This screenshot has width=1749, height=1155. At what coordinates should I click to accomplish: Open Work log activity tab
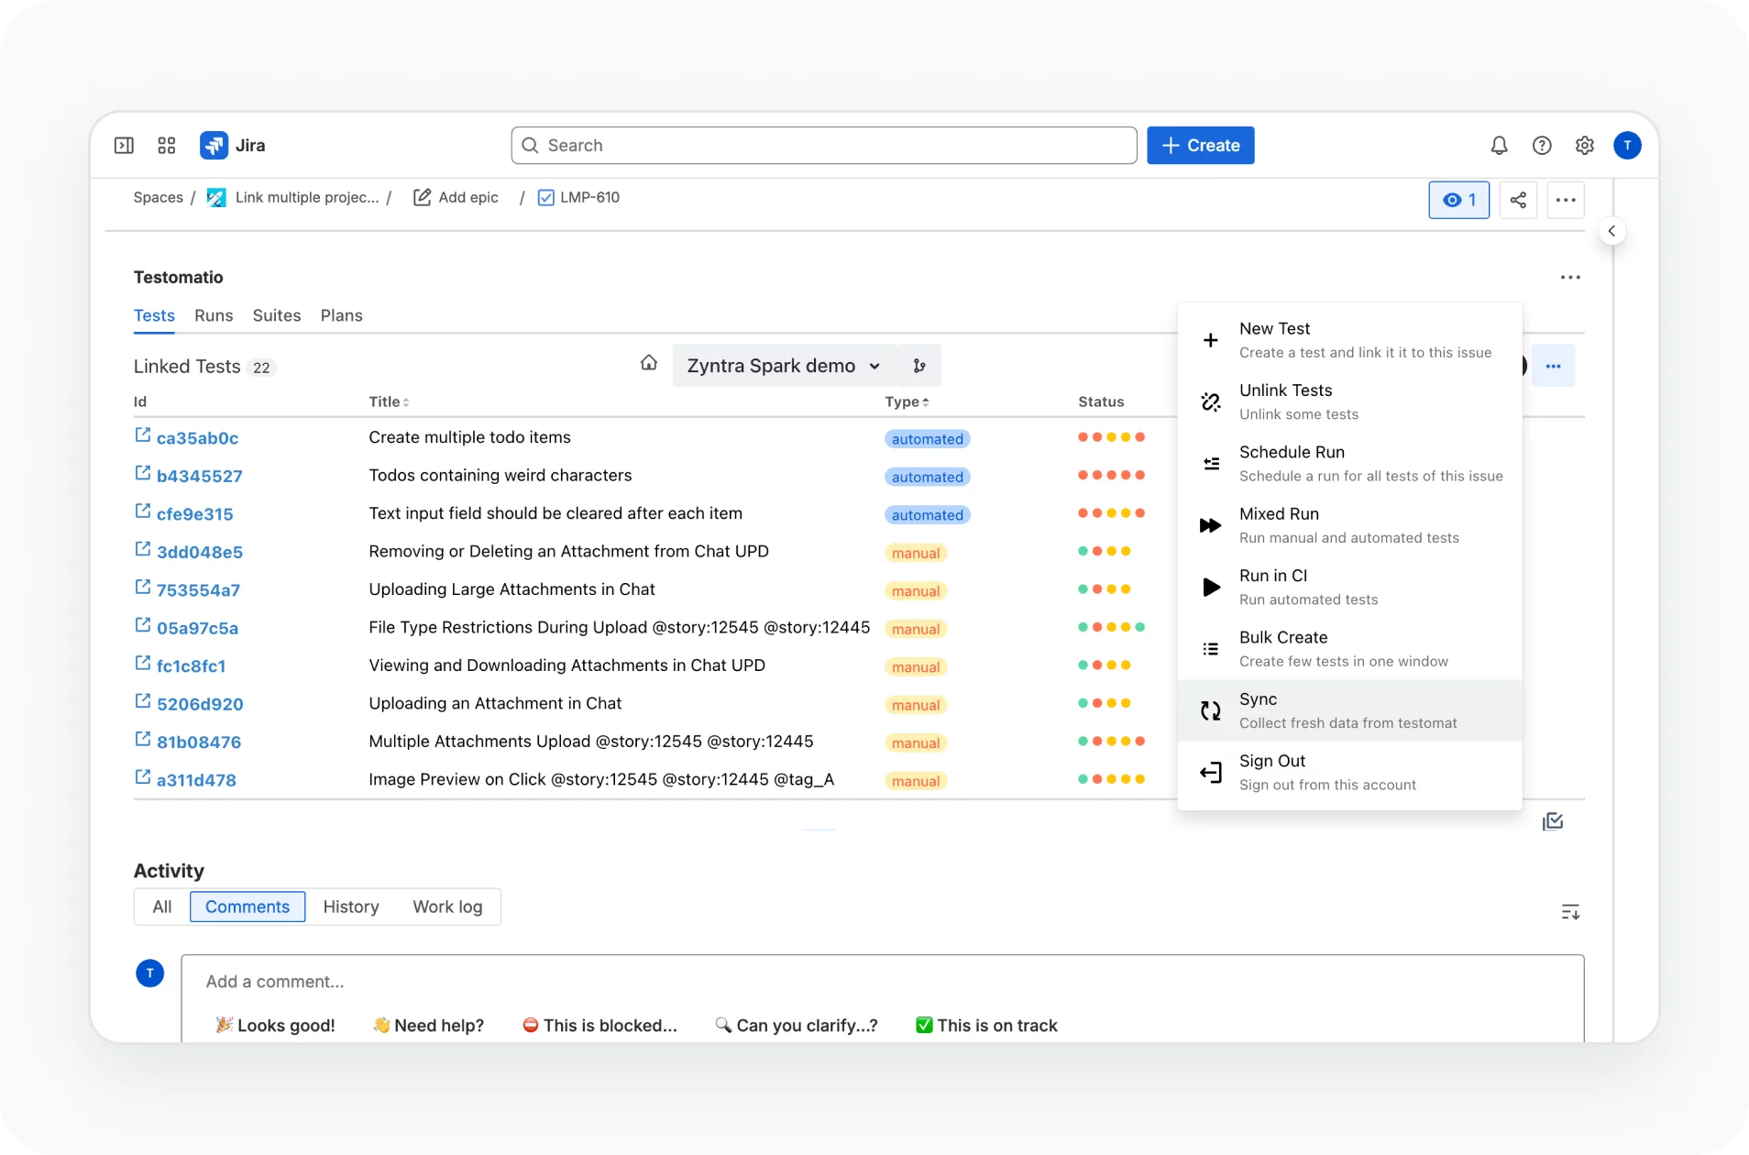point(447,907)
